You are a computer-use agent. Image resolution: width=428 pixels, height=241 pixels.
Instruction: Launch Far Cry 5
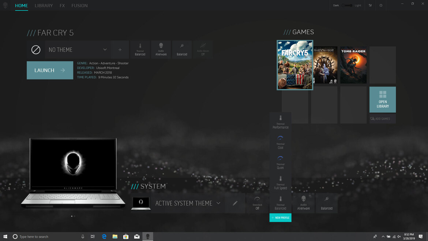pyautogui.click(x=50, y=70)
